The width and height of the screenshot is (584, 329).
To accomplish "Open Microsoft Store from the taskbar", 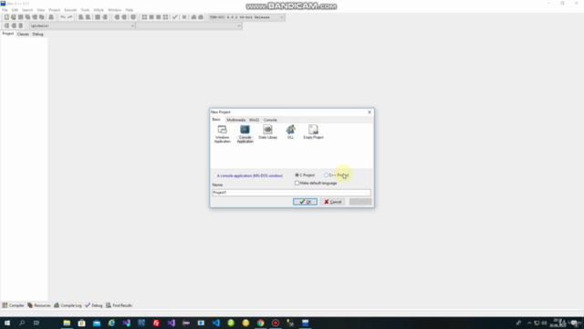I will (81, 323).
